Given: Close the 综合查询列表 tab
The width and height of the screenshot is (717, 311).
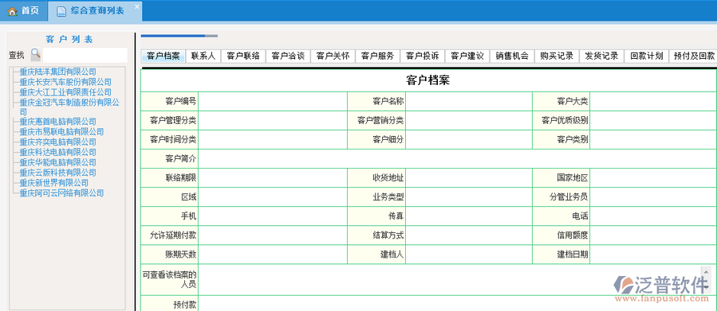Looking at the screenshot, I should click(x=136, y=6).
